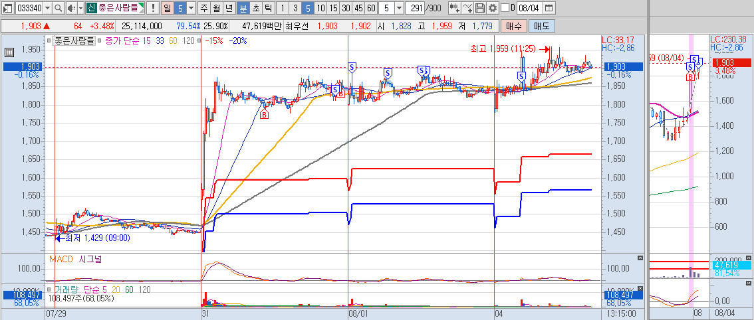
Task: Choose the highlighted 5 minute interval button
Action: 308,8
